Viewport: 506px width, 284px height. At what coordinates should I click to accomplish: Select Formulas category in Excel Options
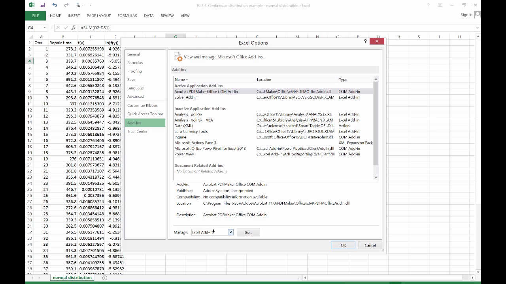point(145,63)
